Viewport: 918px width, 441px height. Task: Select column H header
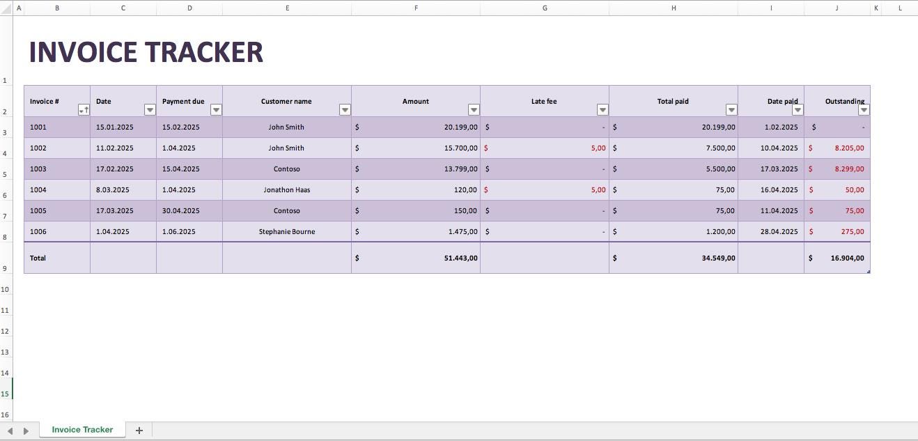coord(674,8)
